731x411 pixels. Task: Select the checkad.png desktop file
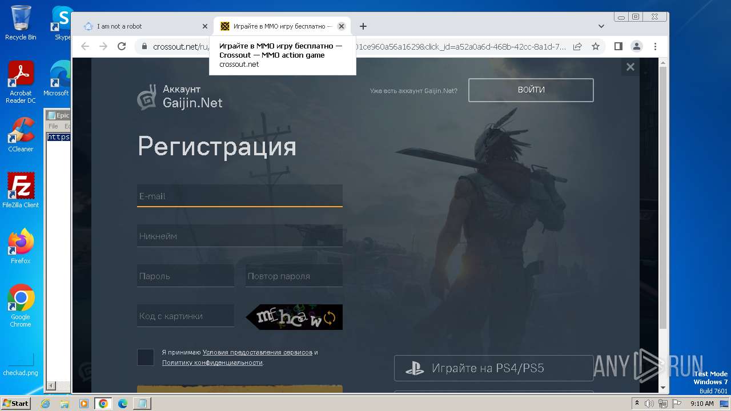point(21,364)
